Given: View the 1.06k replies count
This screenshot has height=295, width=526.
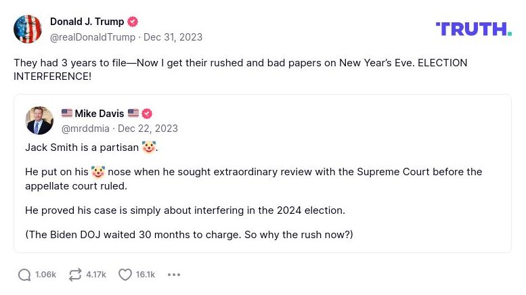Looking at the screenshot, I should click(x=45, y=275).
